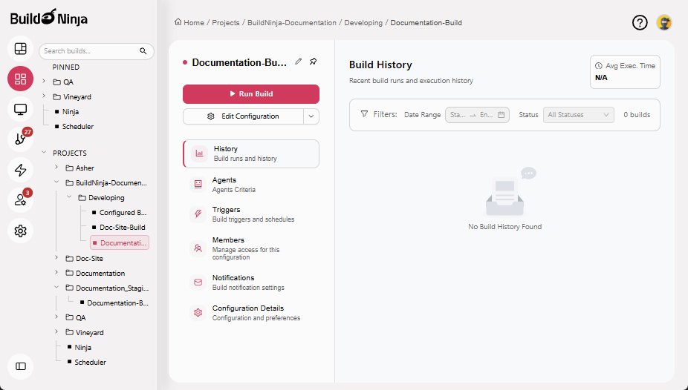Pin the Documentation-Build configuration
This screenshot has width=688, height=390.
click(x=314, y=62)
